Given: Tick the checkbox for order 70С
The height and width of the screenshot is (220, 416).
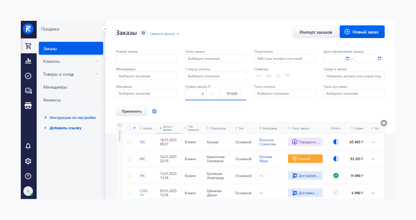Looking at the screenshot, I should [129, 142].
